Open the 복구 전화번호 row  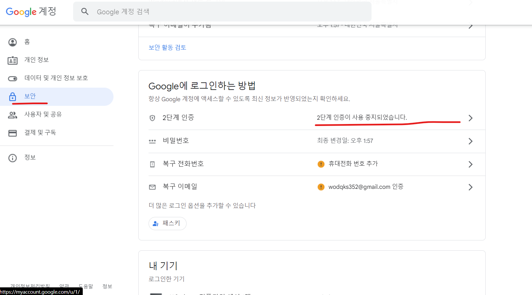click(312, 164)
